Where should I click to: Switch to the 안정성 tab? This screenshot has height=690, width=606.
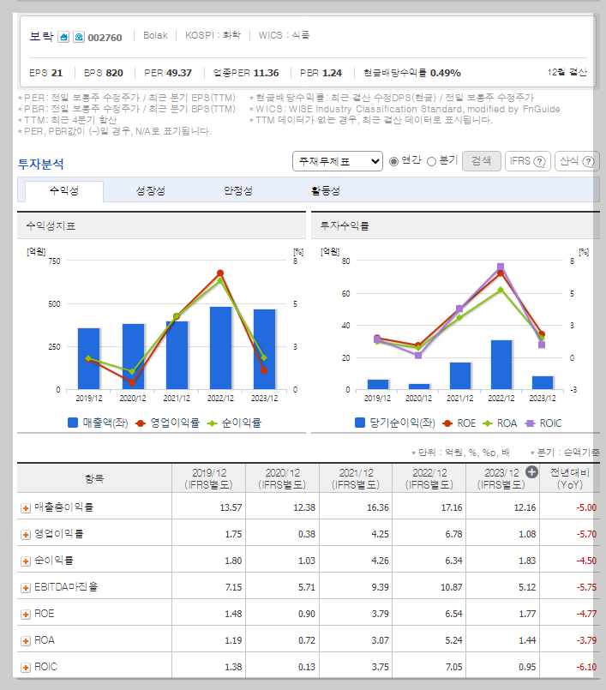238,191
